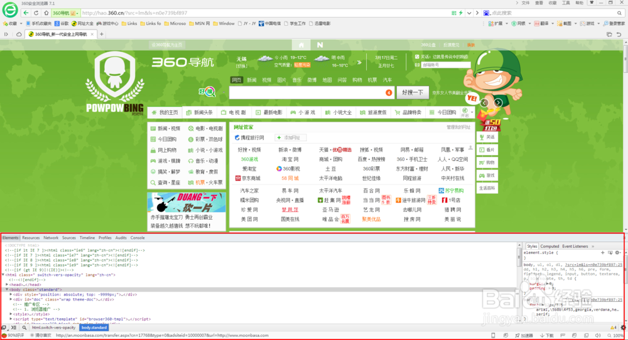Open the browser home page icon

click(x=46, y=13)
